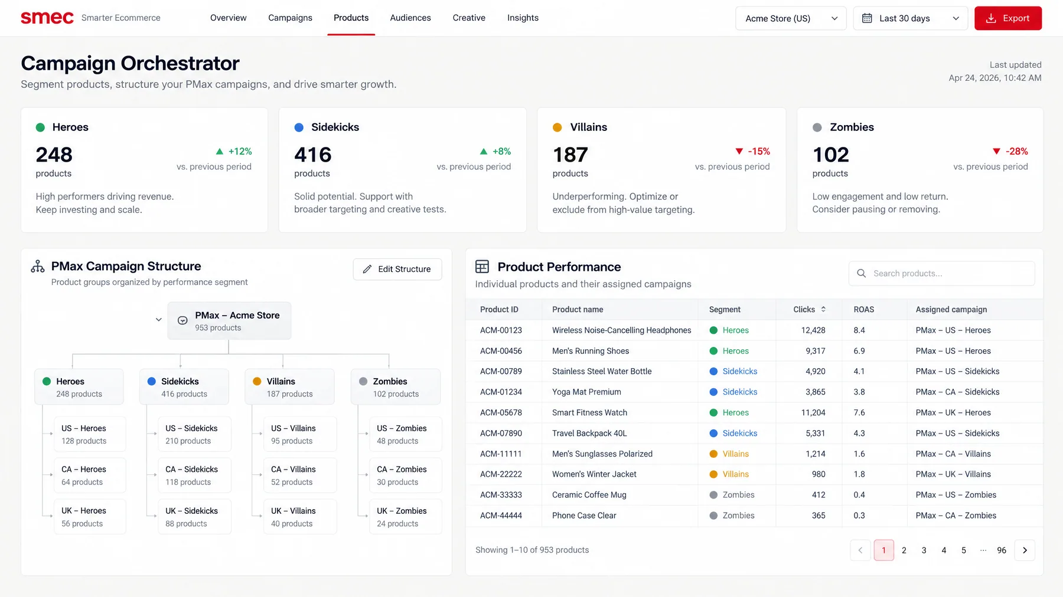
Task: Click the Export button
Action: 1008,18
